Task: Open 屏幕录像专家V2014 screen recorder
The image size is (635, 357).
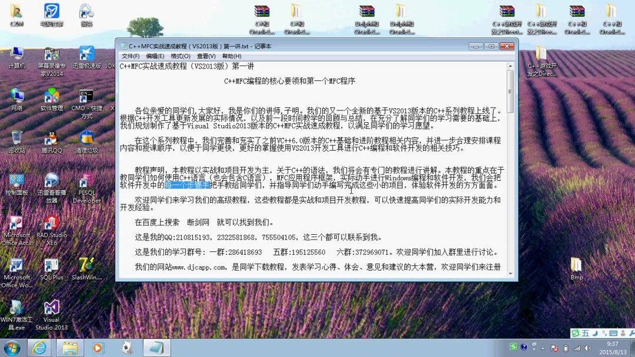Action: [x=51, y=53]
